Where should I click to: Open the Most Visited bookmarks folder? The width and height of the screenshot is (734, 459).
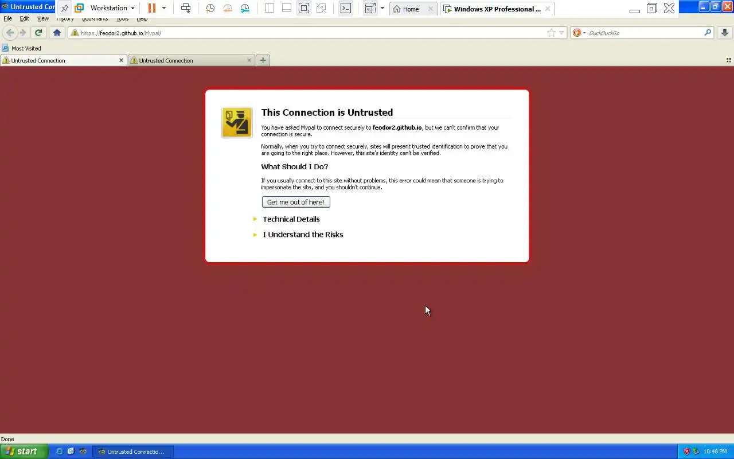21,48
